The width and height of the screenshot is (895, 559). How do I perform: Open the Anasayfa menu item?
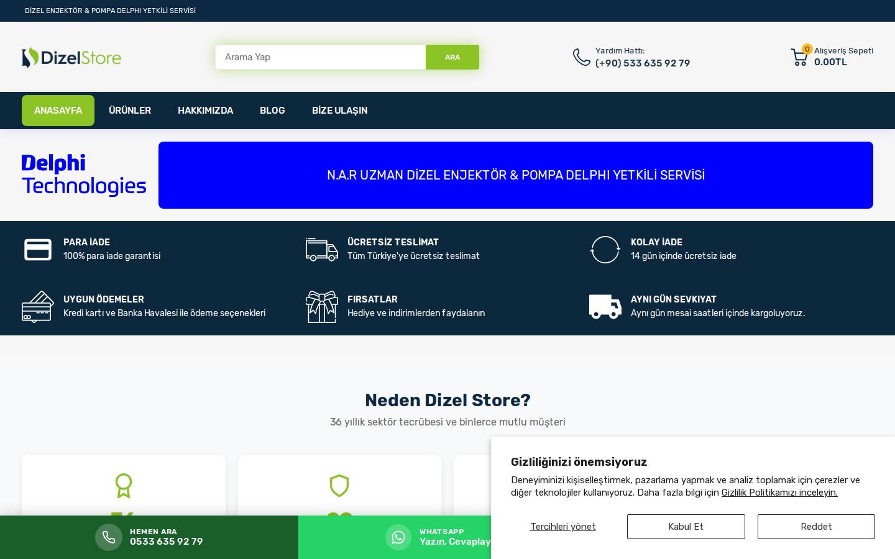coord(58,111)
